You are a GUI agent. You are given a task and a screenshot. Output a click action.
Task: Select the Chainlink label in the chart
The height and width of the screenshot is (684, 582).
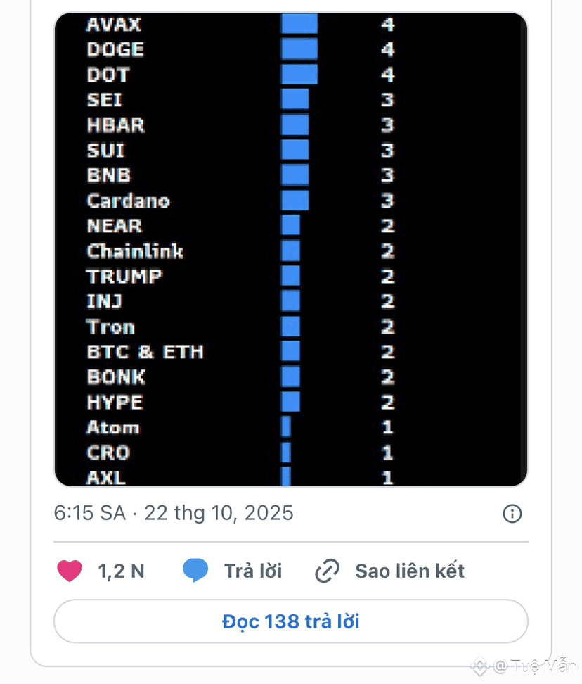[x=135, y=251]
